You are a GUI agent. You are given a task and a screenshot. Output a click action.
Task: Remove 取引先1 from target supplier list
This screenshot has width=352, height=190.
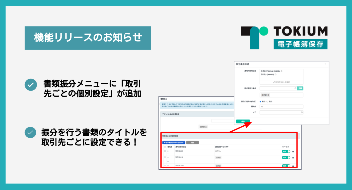coord(276,74)
